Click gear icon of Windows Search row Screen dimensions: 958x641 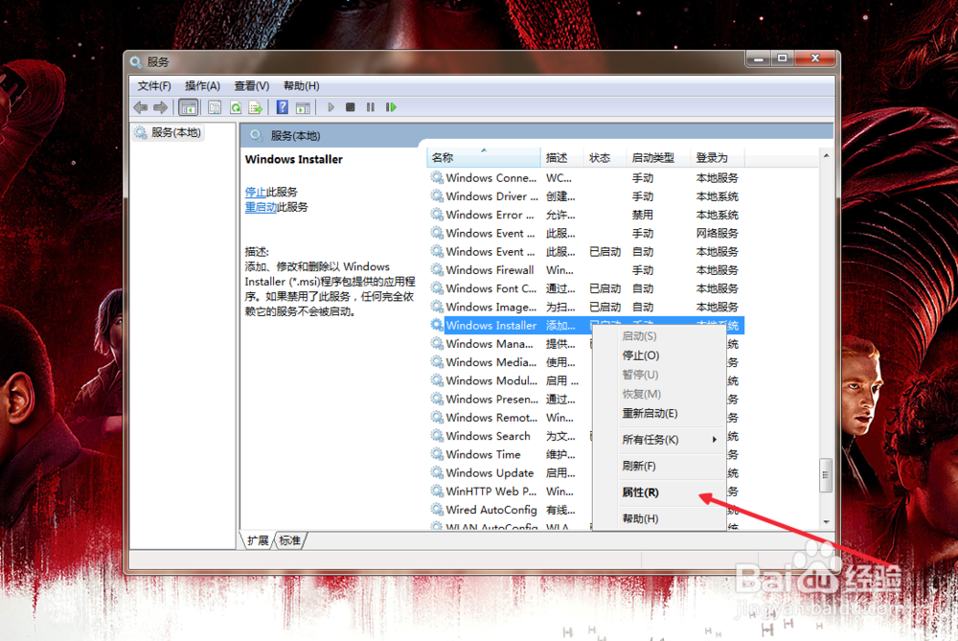coord(437,436)
